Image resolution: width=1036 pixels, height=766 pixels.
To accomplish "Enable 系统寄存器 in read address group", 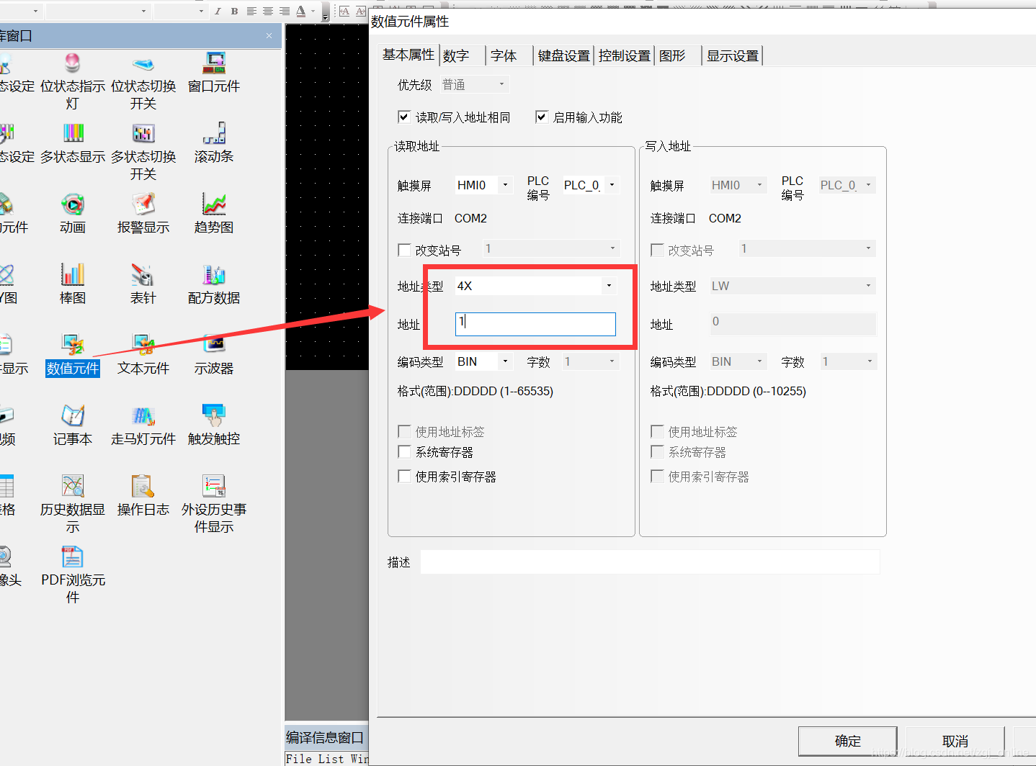I will 404,451.
